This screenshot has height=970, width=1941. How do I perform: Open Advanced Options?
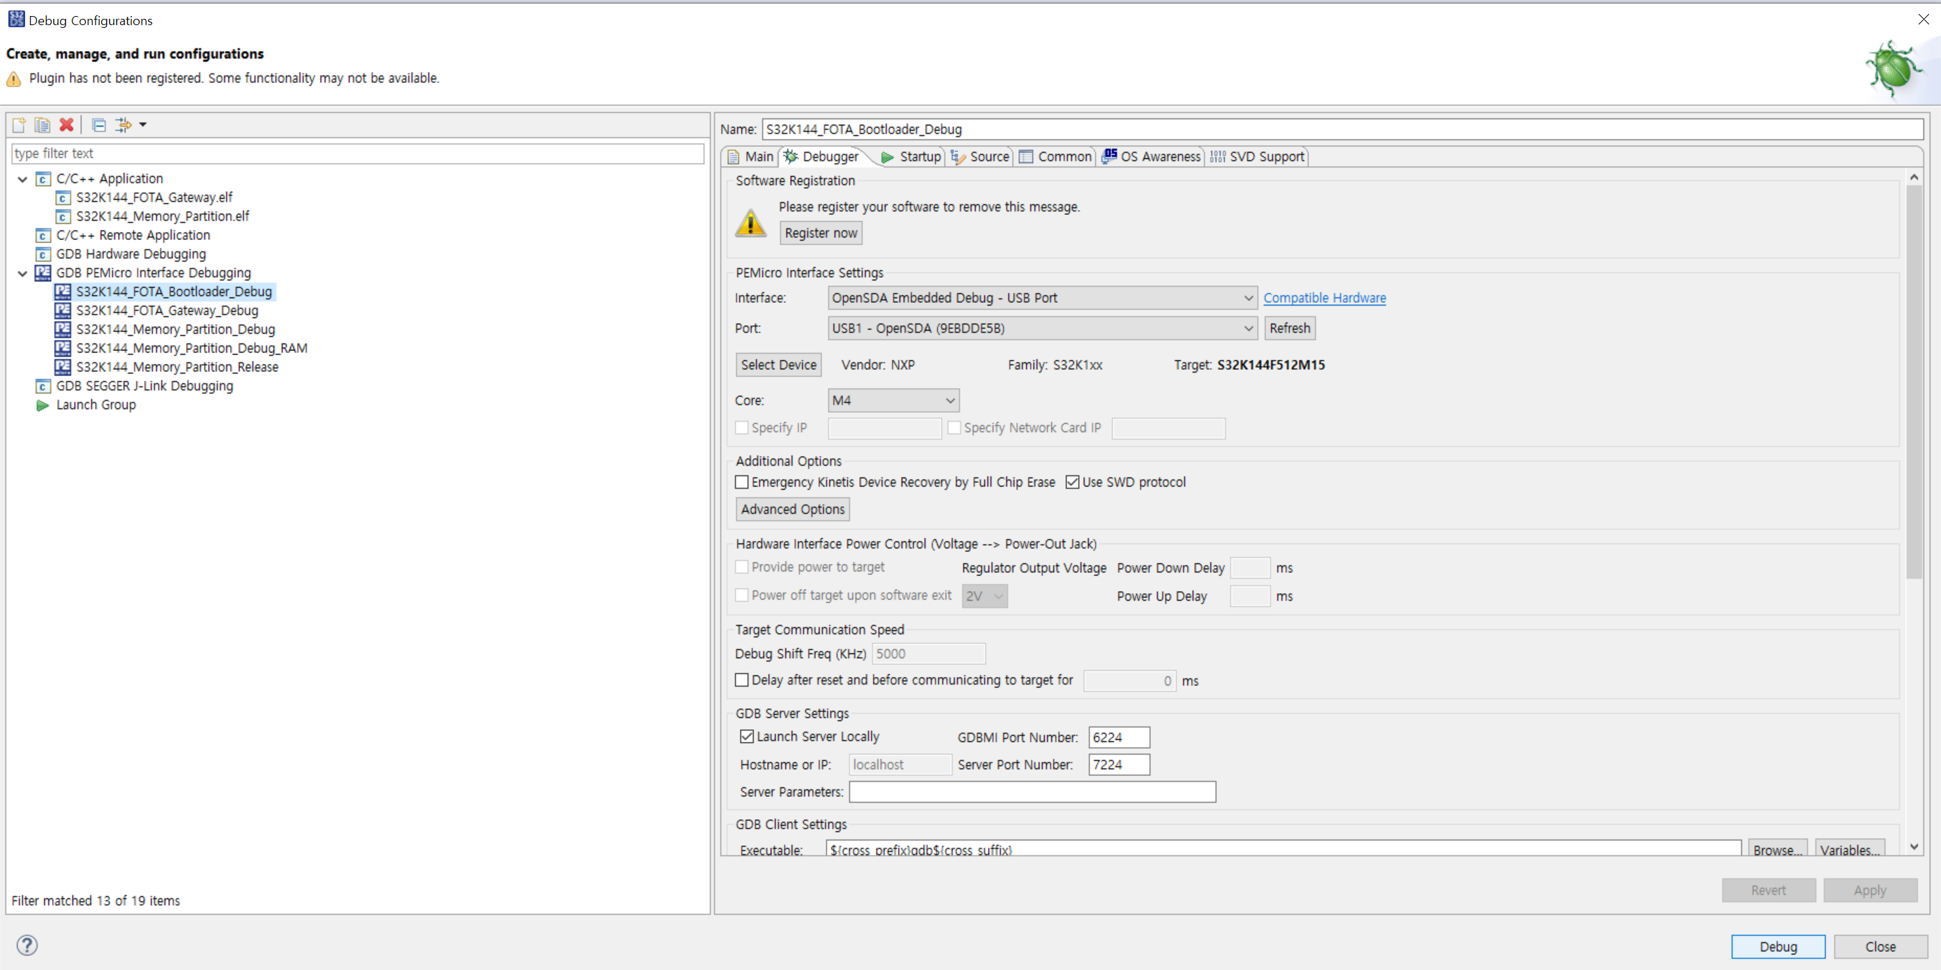point(792,508)
